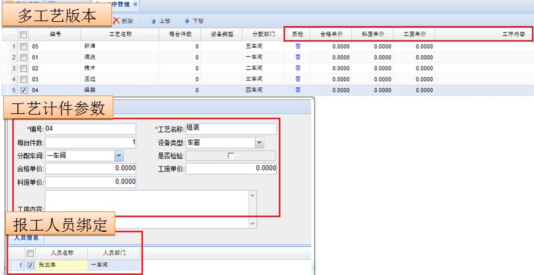The height and width of the screenshot is (275, 534).
Task: Select the 工序管理 tab
Action: tap(114, 4)
